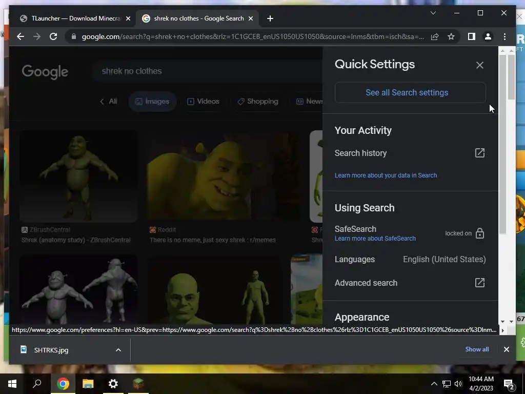Click Show all downloads

(x=477, y=349)
